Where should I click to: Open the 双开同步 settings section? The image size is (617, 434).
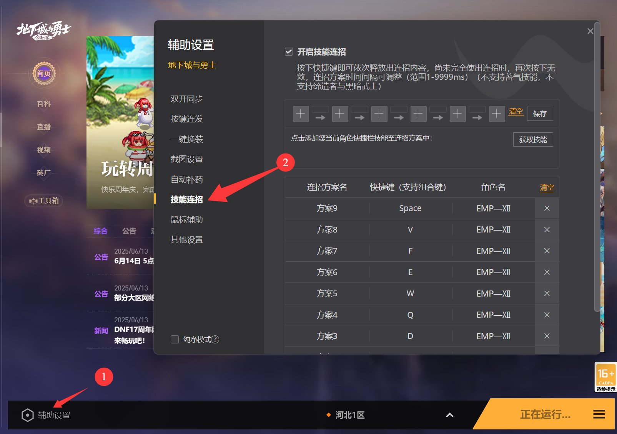click(x=187, y=99)
